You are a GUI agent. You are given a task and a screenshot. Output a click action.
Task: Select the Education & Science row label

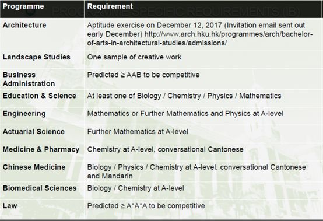point(39,96)
